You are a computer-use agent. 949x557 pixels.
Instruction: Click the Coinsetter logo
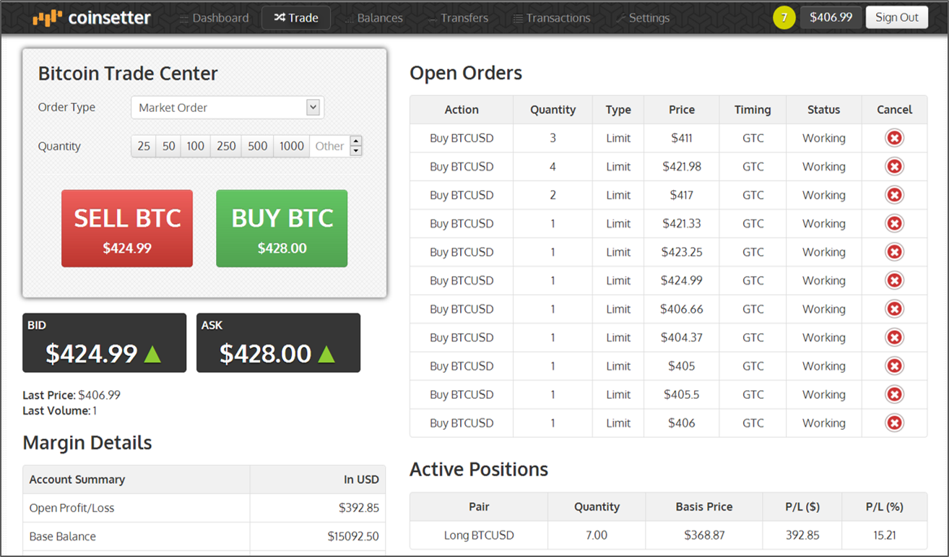[92, 18]
